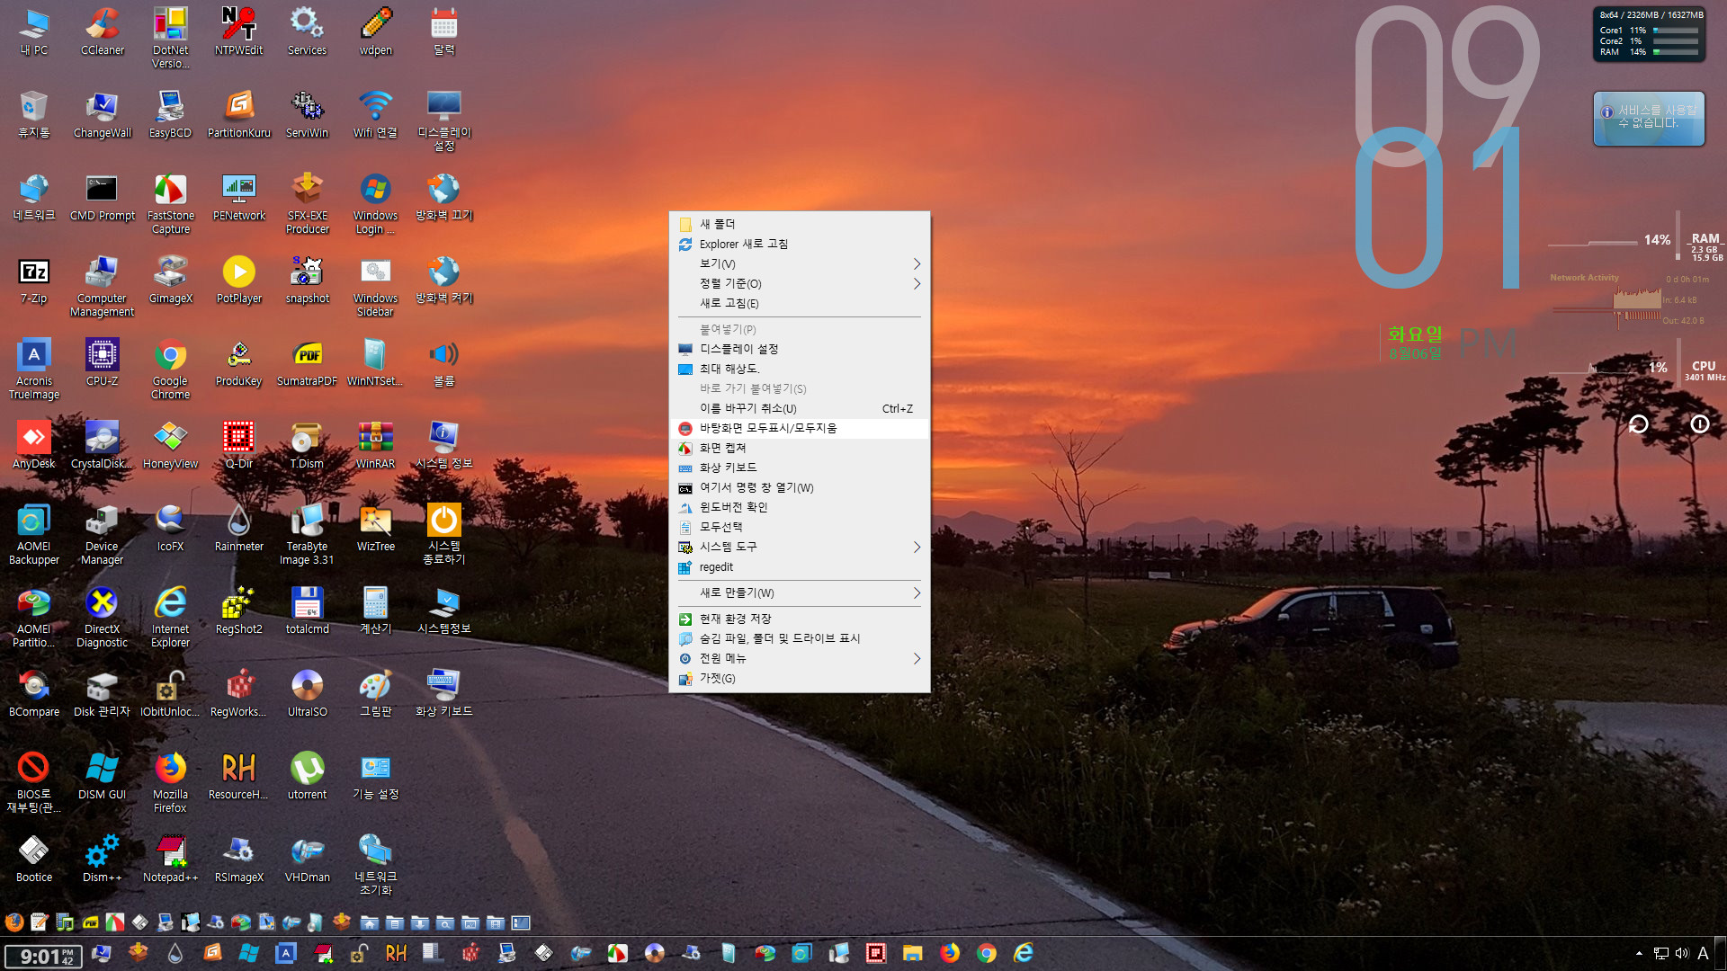Open the NTPWEdit desktop shortcut
The height and width of the screenshot is (971, 1727).
point(238,31)
